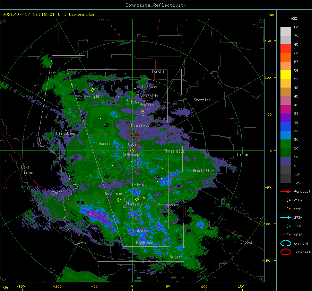
Task: Click the Brooks city label
Action: (x=246, y=242)
